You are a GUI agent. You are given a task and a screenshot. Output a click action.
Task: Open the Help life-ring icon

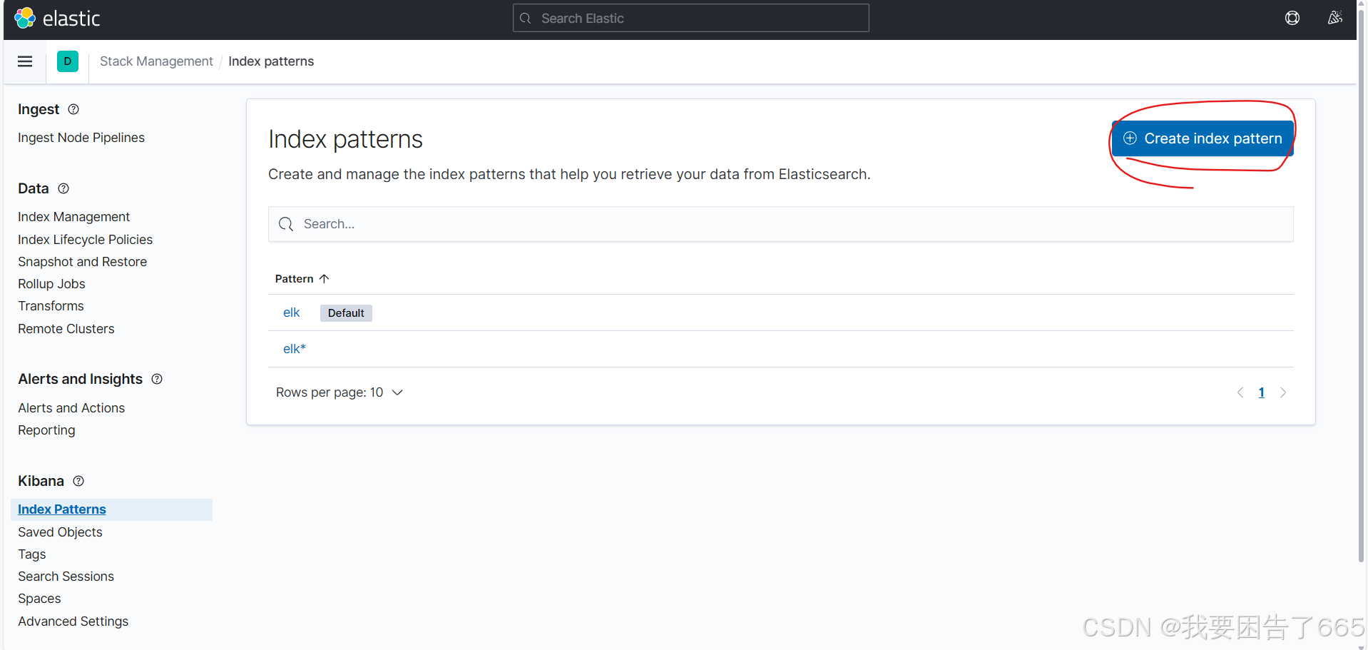point(1292,18)
